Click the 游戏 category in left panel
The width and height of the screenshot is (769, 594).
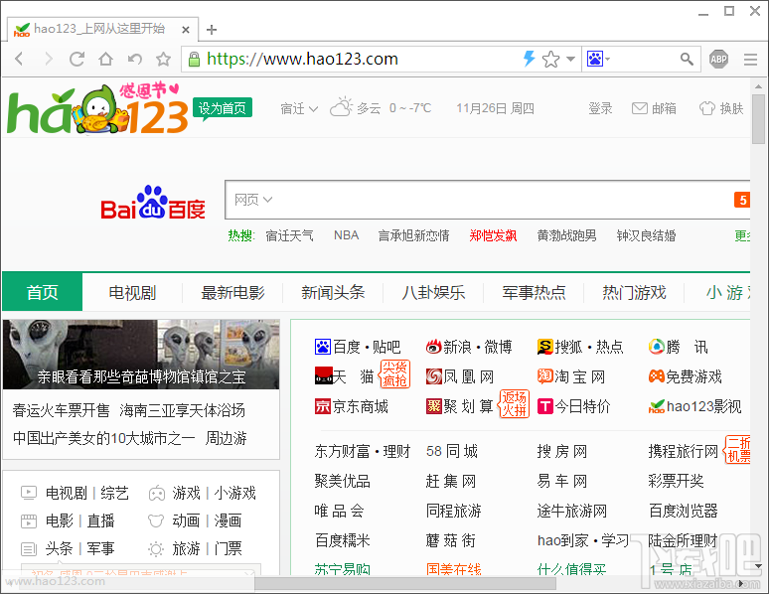[x=187, y=493]
